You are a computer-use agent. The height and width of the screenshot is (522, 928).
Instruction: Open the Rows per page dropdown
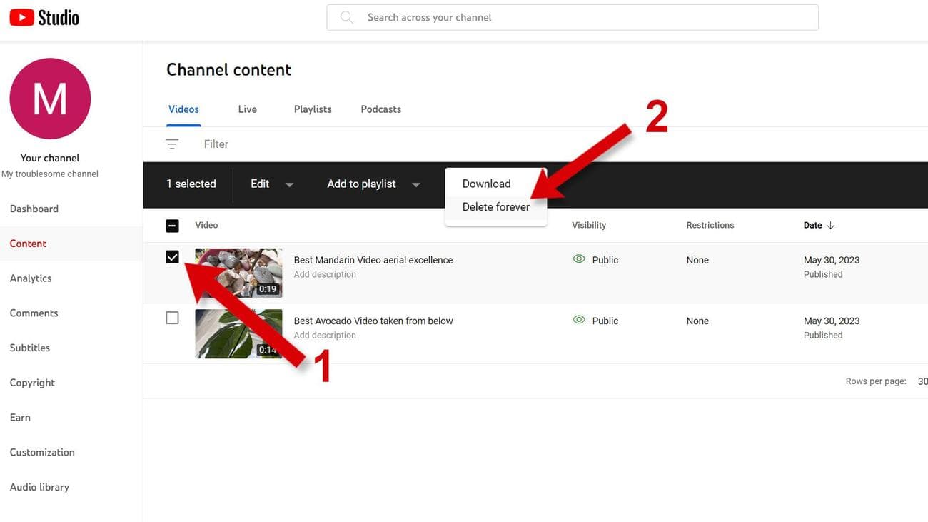(921, 381)
